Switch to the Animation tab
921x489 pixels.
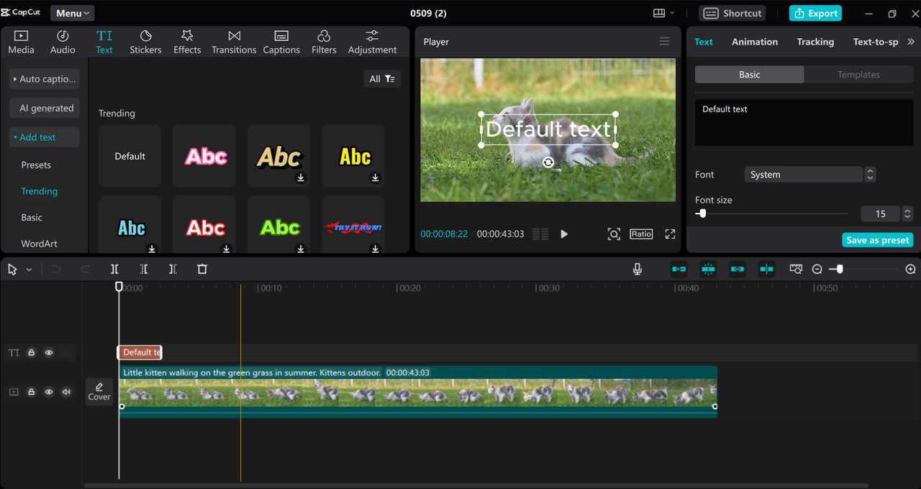(x=754, y=42)
